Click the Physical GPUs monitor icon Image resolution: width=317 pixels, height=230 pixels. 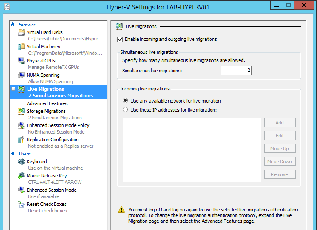point(21,61)
